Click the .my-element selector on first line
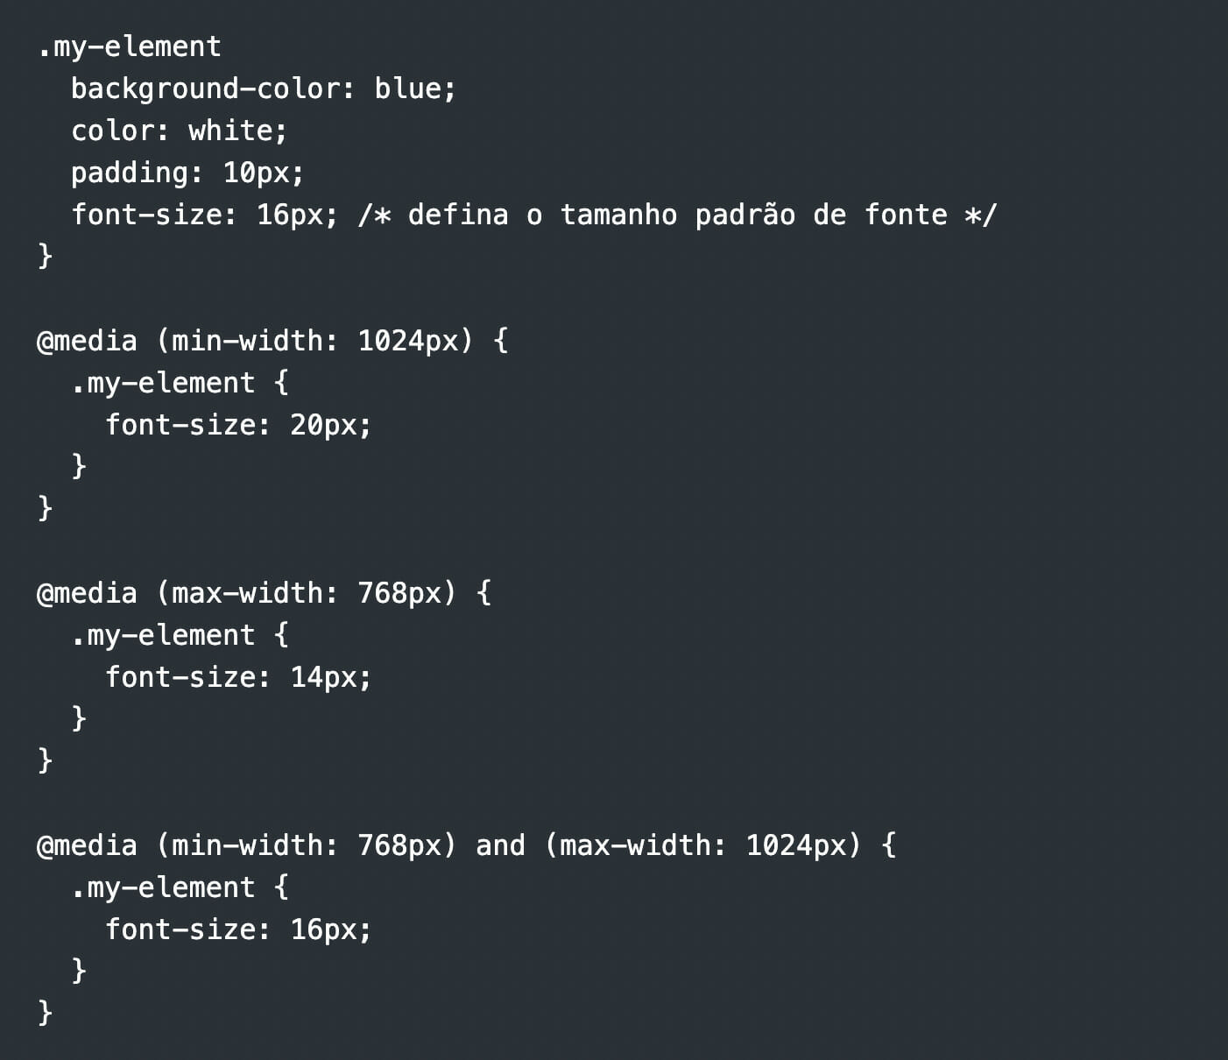Image resolution: width=1228 pixels, height=1060 pixels. pyautogui.click(x=130, y=46)
